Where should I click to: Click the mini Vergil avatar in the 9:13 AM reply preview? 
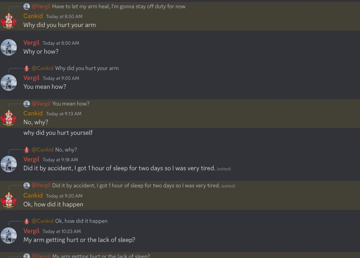click(26, 104)
